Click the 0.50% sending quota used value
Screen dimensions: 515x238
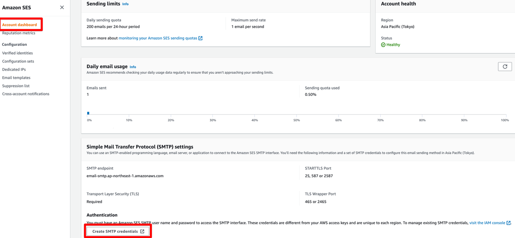311,95
